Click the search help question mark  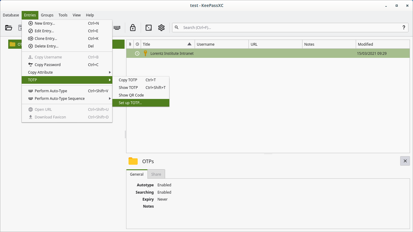(404, 27)
